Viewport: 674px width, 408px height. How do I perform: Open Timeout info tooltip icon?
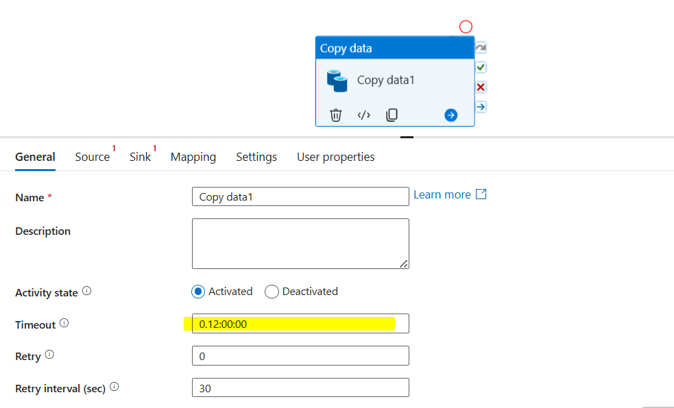pyautogui.click(x=64, y=322)
